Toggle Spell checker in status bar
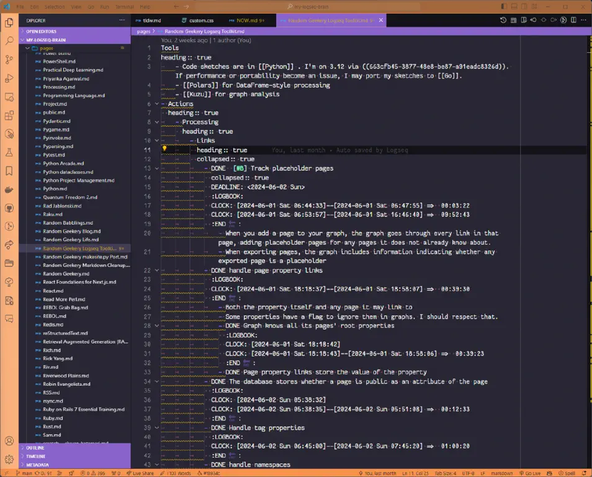The height and width of the screenshot is (477, 592). (567, 473)
